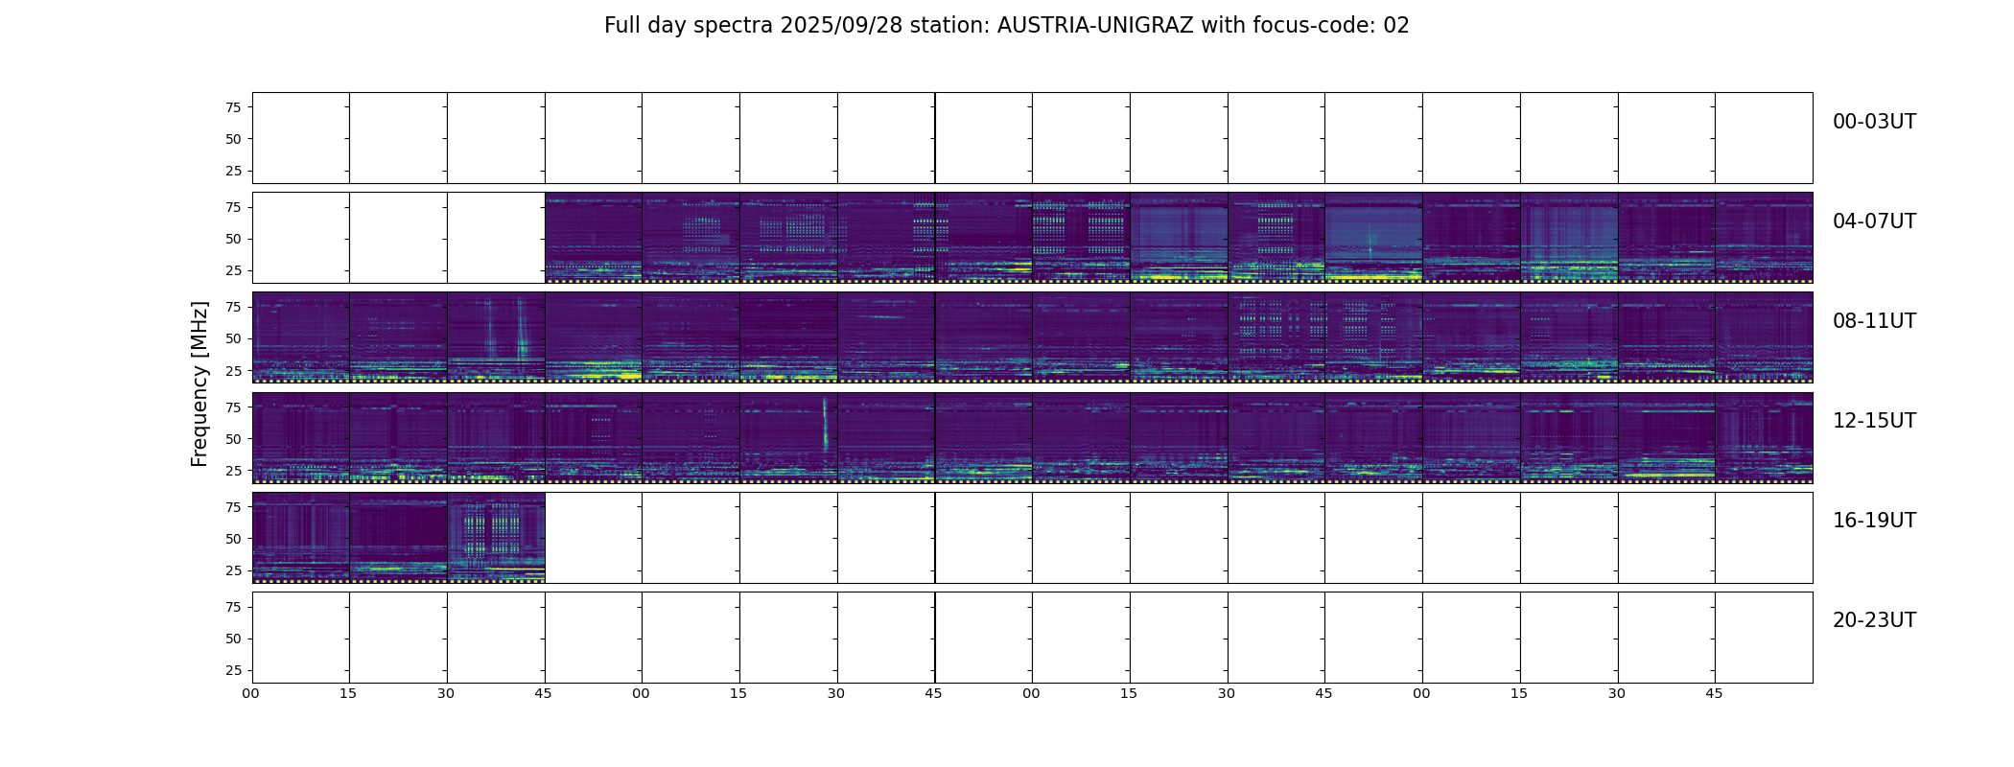Open the last spectrum tile in the 12-15UT row
2014x767 pixels.
coord(1764,437)
